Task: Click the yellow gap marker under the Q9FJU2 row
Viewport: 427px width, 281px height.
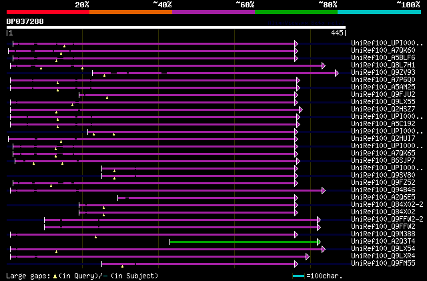Action: click(107, 97)
